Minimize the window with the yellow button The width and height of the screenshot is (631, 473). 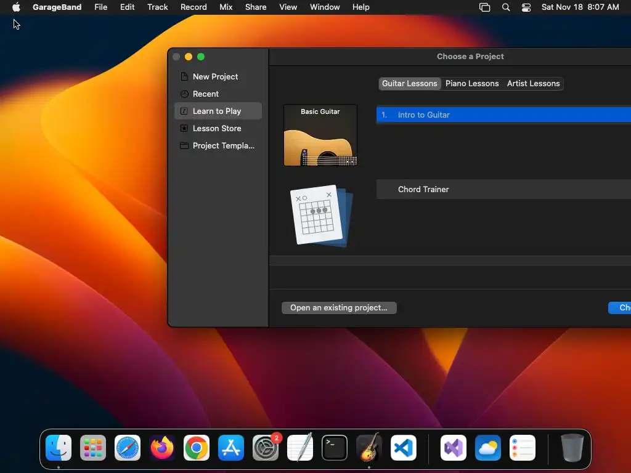click(x=189, y=57)
